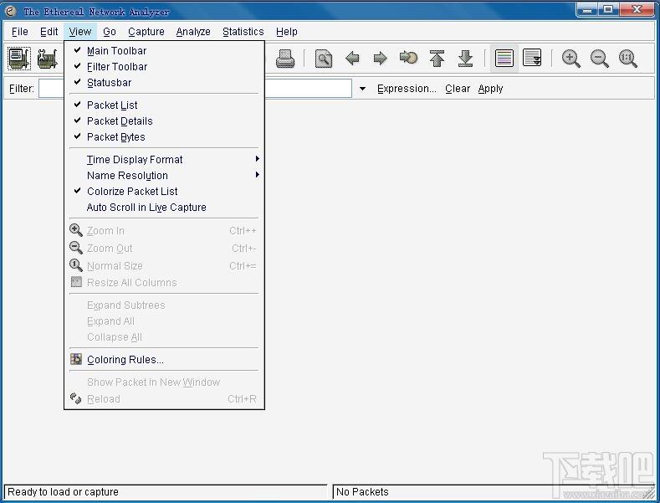Hide the Packet List pane
Viewport: 660px width, 503px height.
coord(164,105)
